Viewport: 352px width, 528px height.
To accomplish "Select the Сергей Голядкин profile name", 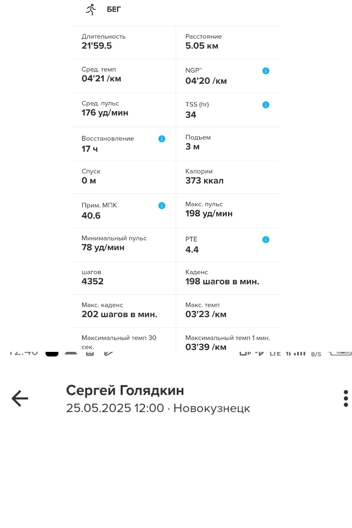I will pyautogui.click(x=125, y=391).
